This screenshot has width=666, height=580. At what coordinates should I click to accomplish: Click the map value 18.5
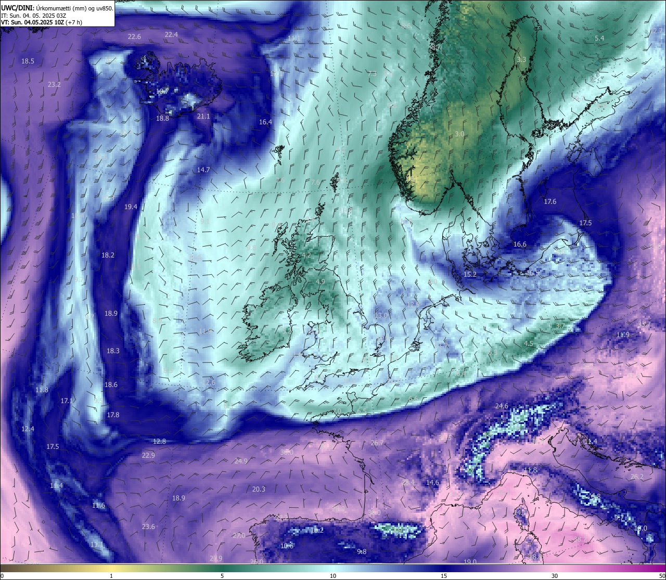[x=28, y=61]
